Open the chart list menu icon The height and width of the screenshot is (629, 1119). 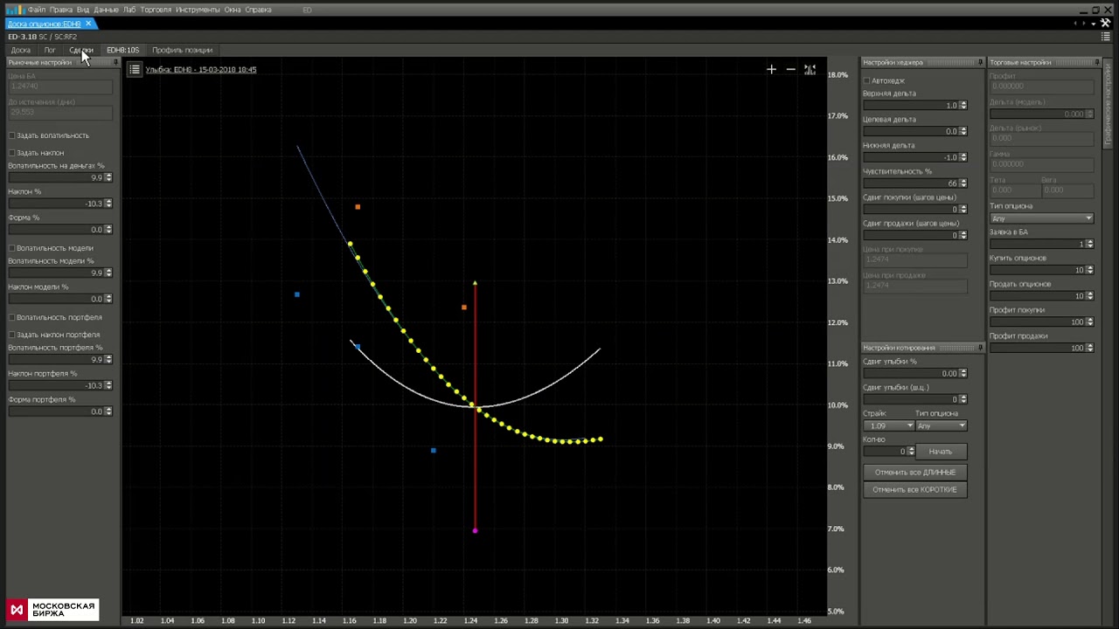point(134,69)
